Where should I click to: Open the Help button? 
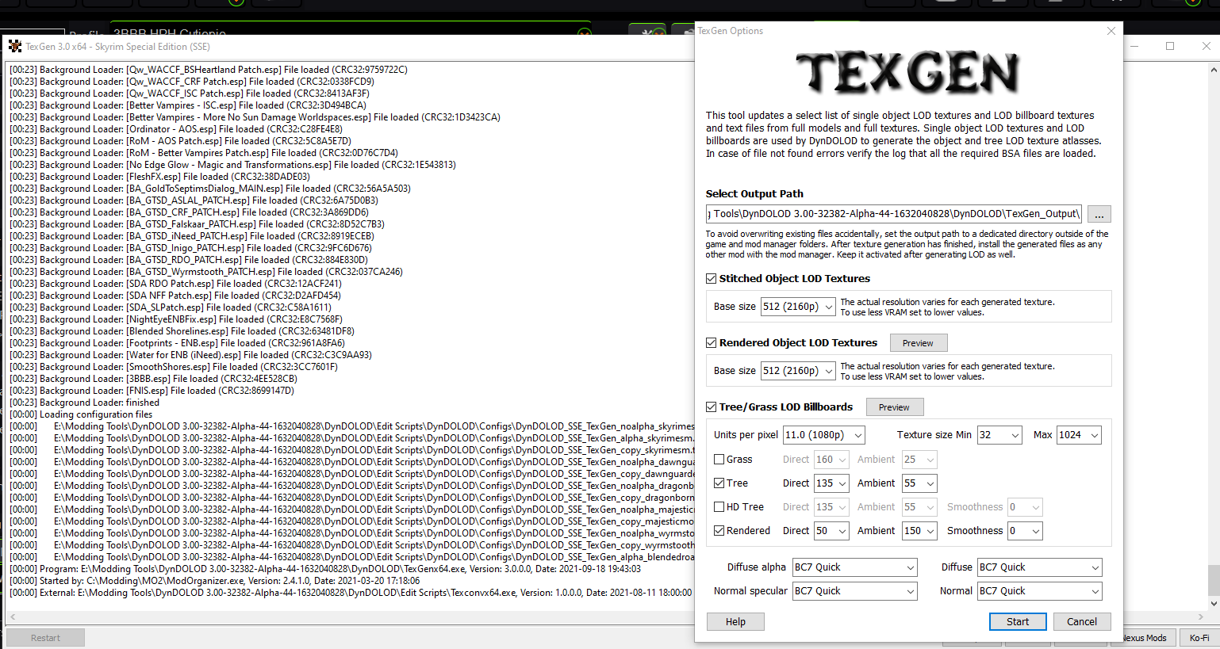[735, 622]
